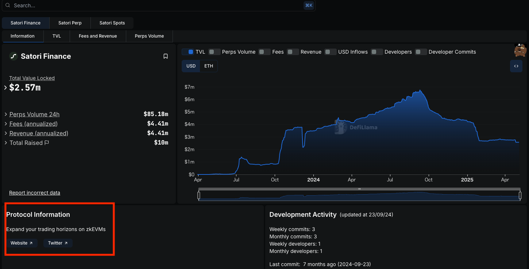Click the Last commit date text

pos(320,264)
